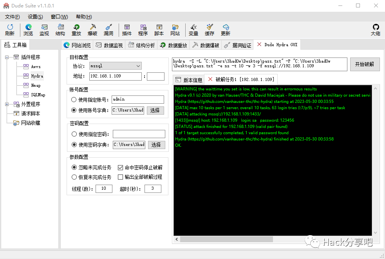Click the 工具箱 toolbox panel tab
Screen dimensions: 385x259
15,45
